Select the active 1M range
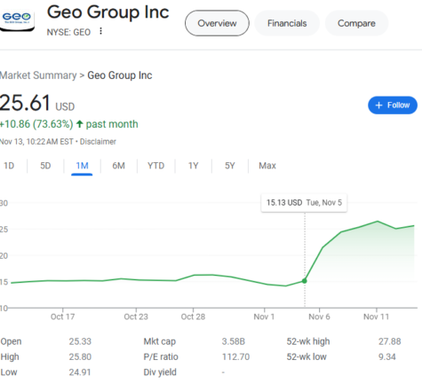 [82, 166]
